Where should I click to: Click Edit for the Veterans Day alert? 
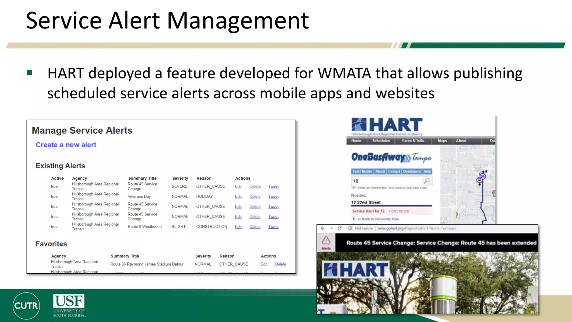(x=238, y=196)
